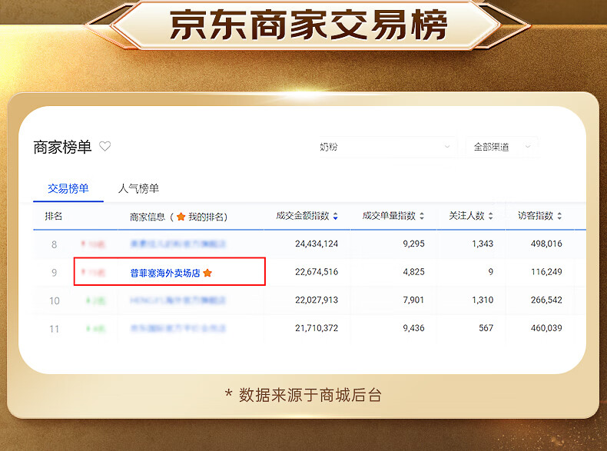Click the 商家榜单 heading
The width and height of the screenshot is (607, 451).
[x=62, y=147]
